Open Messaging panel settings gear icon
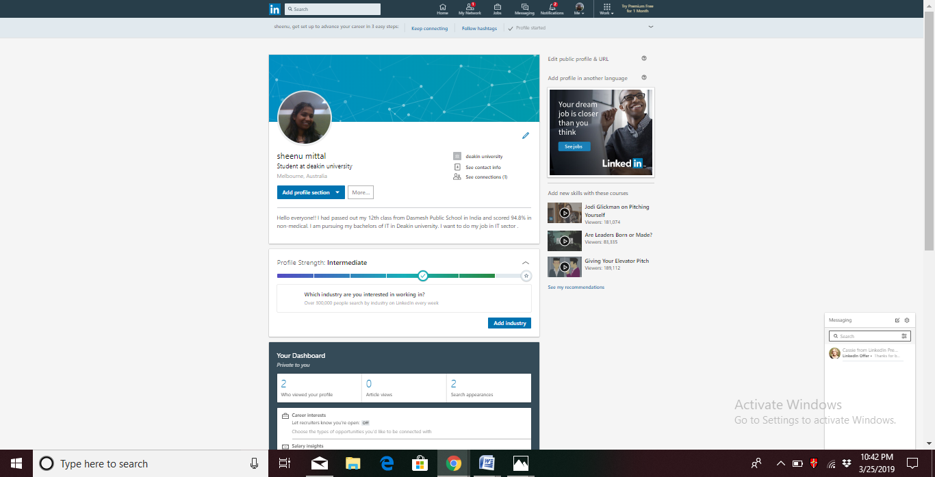Viewport: 935px width, 477px height. 907,320
